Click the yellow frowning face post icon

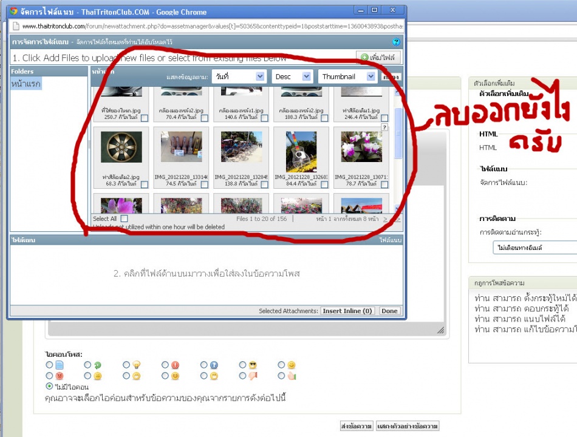pos(98,376)
